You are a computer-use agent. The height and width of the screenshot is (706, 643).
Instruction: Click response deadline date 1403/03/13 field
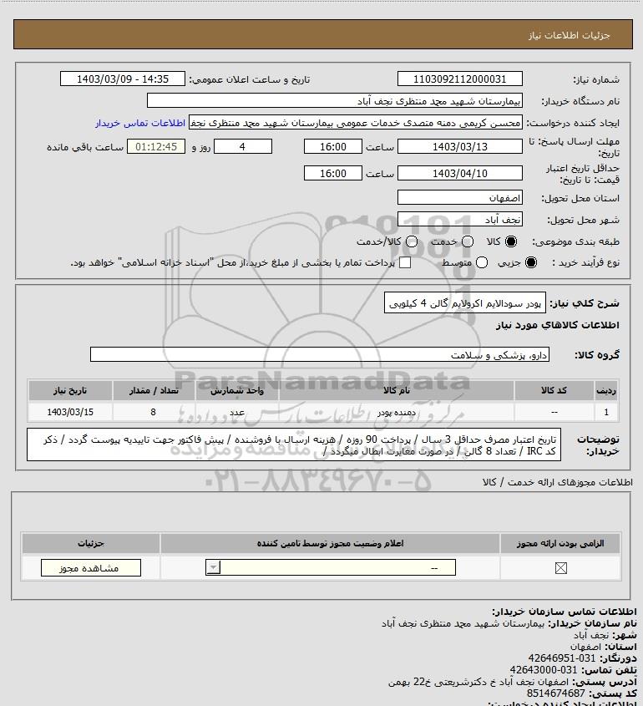click(460, 146)
